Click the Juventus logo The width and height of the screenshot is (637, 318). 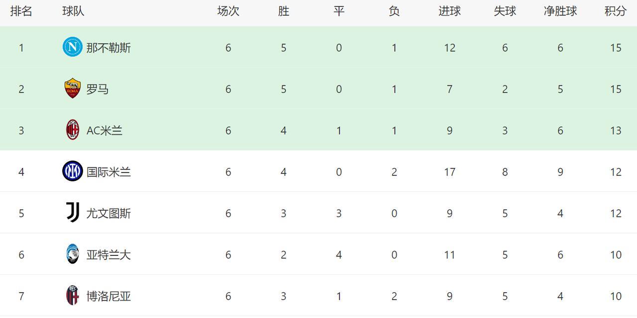point(73,213)
